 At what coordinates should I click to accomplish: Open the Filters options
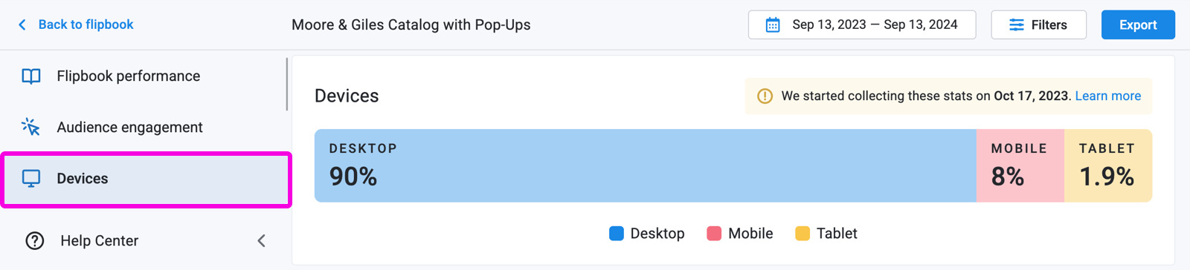1038,25
